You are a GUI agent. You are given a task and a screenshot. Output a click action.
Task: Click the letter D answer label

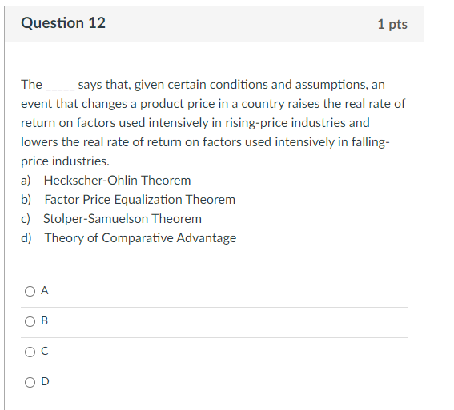[x=45, y=381]
